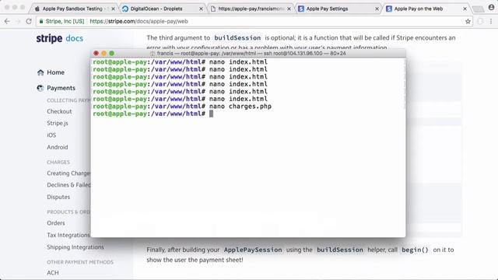Click the secure padlock icon
The width and height of the screenshot is (498, 280).
click(x=41, y=21)
